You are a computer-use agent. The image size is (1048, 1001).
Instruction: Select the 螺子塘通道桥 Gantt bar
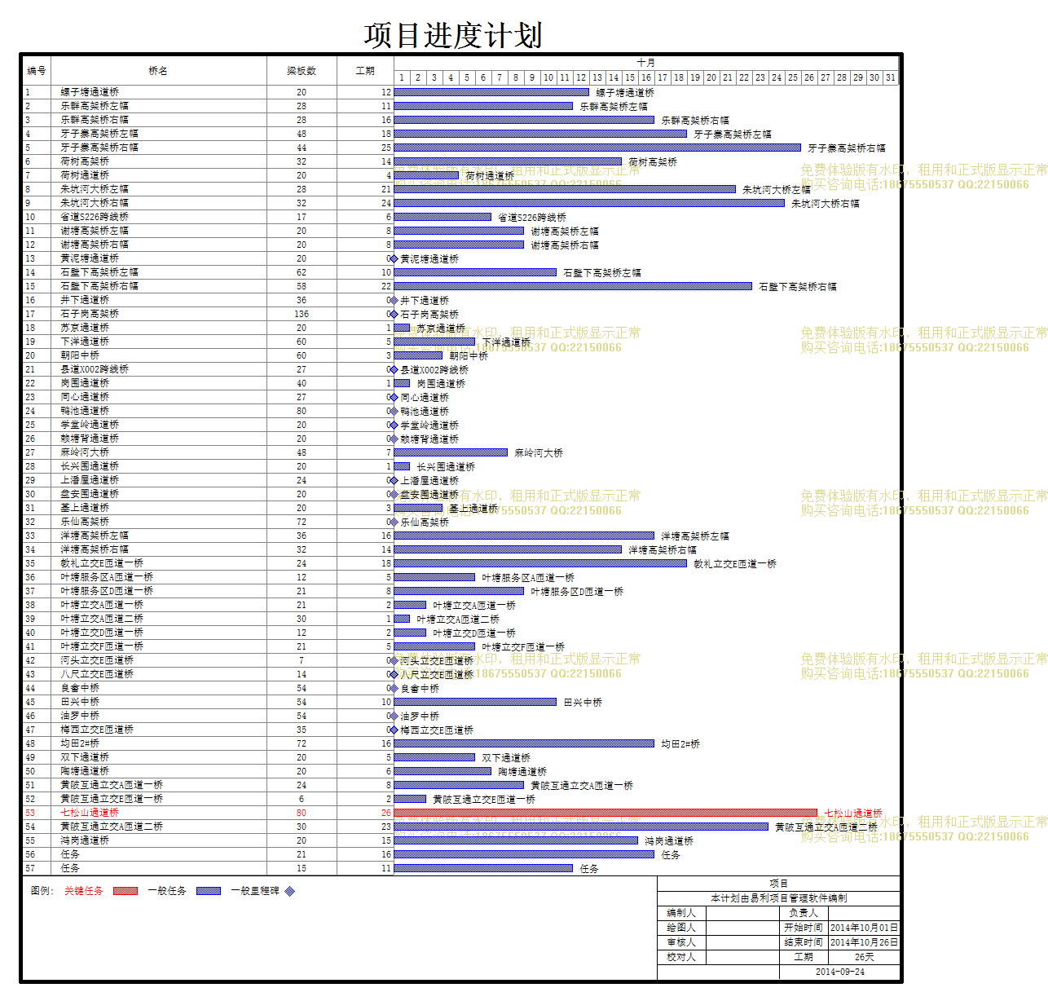(x=491, y=92)
